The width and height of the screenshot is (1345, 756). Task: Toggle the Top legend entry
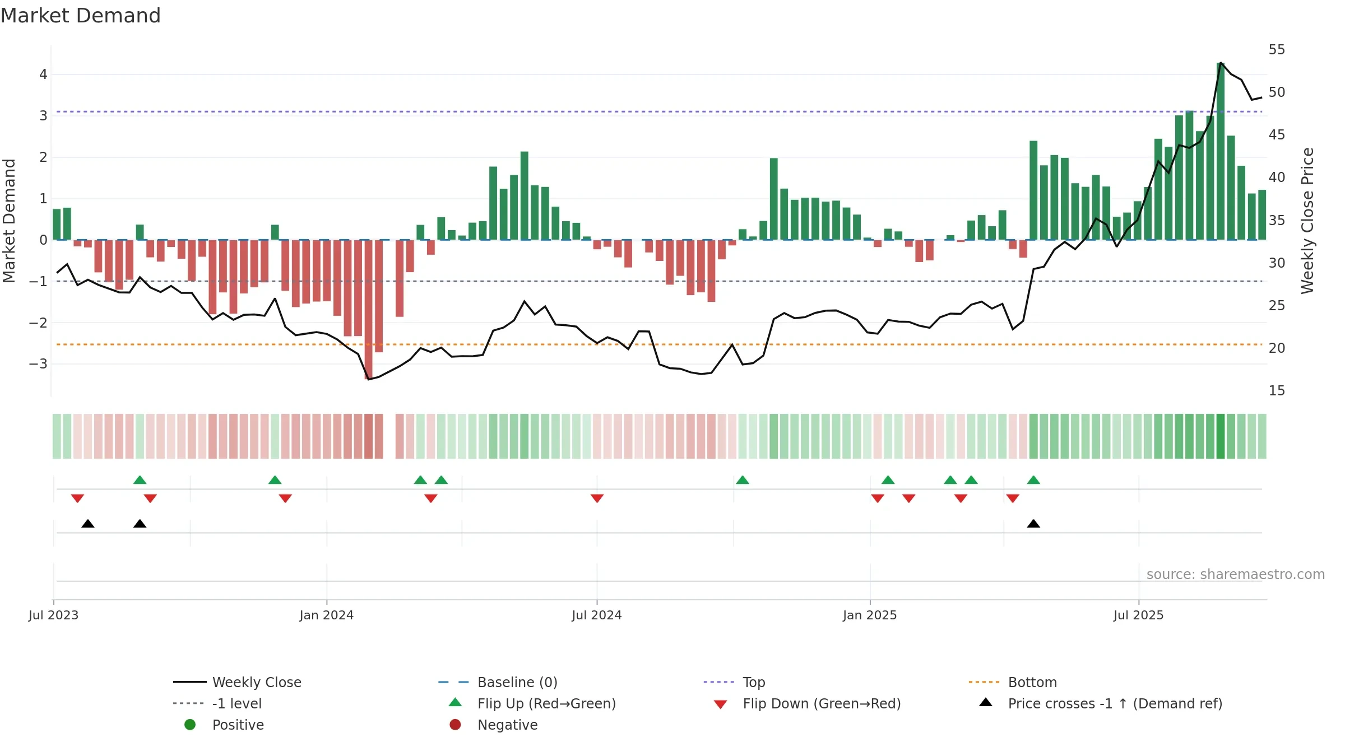click(x=734, y=682)
